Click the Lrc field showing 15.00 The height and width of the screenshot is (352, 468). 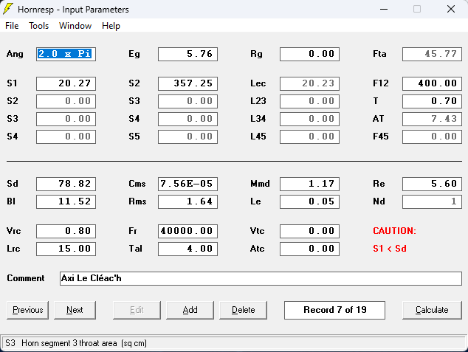[66, 249]
